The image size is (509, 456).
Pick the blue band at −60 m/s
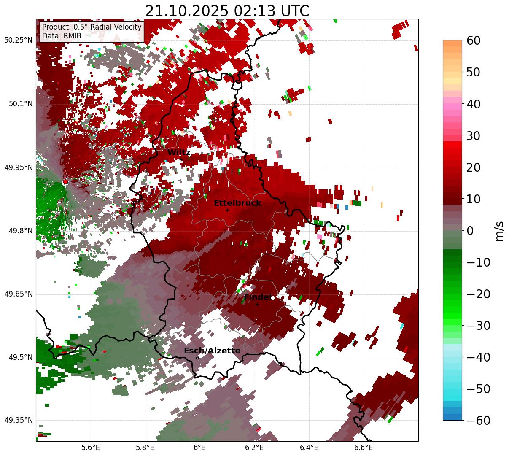click(x=452, y=417)
